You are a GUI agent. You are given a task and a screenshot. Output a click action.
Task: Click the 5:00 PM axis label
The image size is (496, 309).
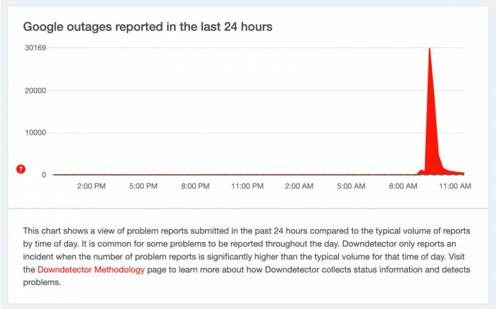(143, 187)
